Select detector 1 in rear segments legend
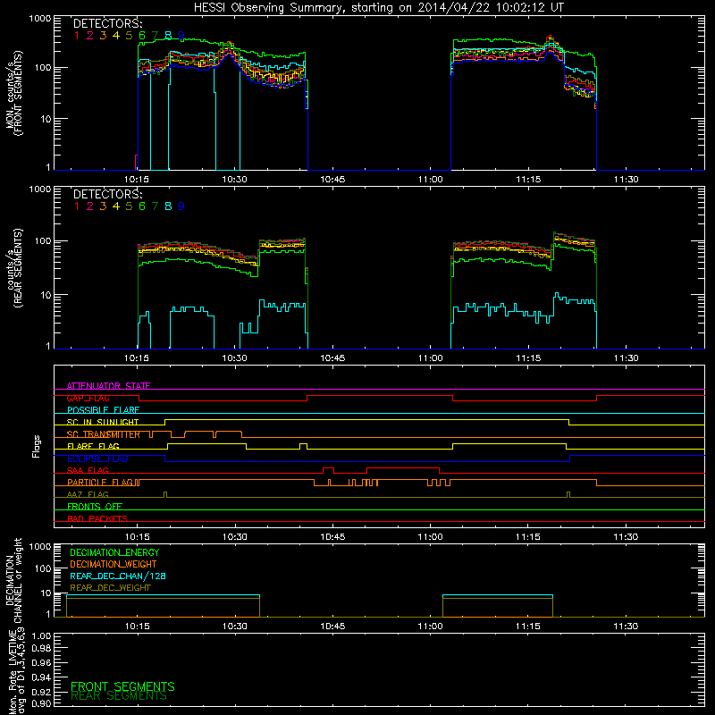715x715 pixels. [77, 206]
